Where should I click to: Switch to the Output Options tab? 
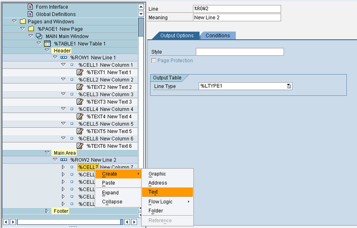click(x=176, y=36)
